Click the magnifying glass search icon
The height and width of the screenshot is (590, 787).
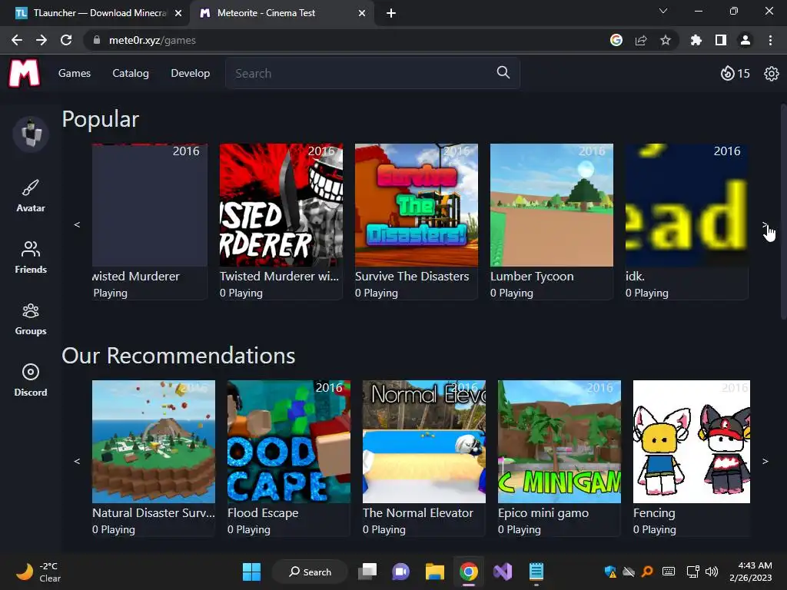503,73
